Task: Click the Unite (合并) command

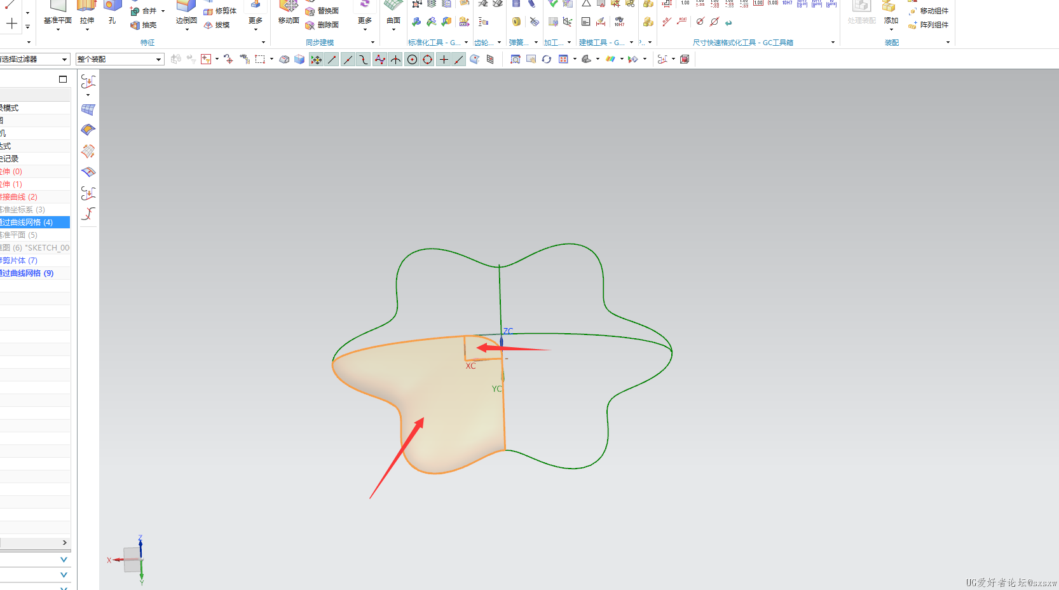Action: [144, 11]
